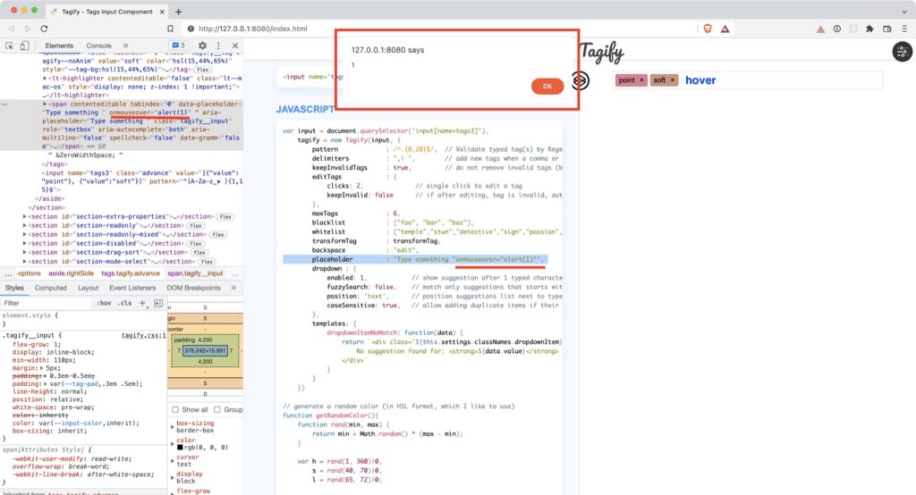Go forward with the browser forward arrow
The image size is (916, 495).
coord(28,29)
